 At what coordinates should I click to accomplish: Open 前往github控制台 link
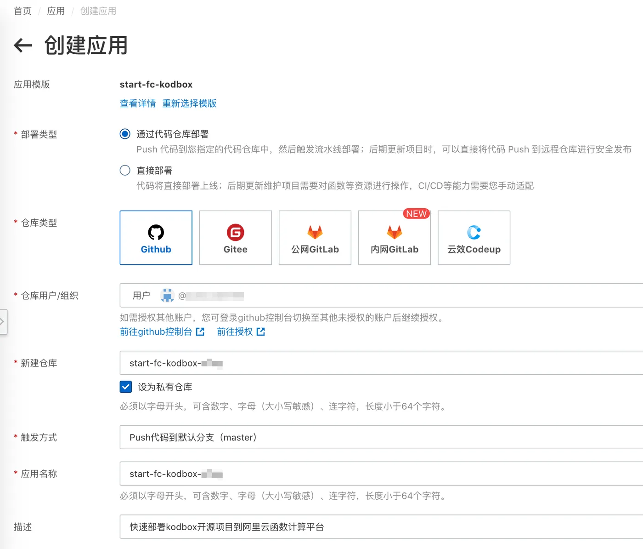coord(156,332)
